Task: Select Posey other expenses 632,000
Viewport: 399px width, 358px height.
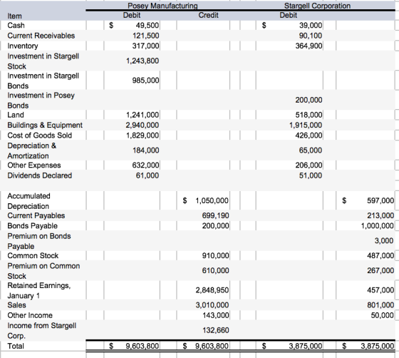Action: pyautogui.click(x=145, y=165)
